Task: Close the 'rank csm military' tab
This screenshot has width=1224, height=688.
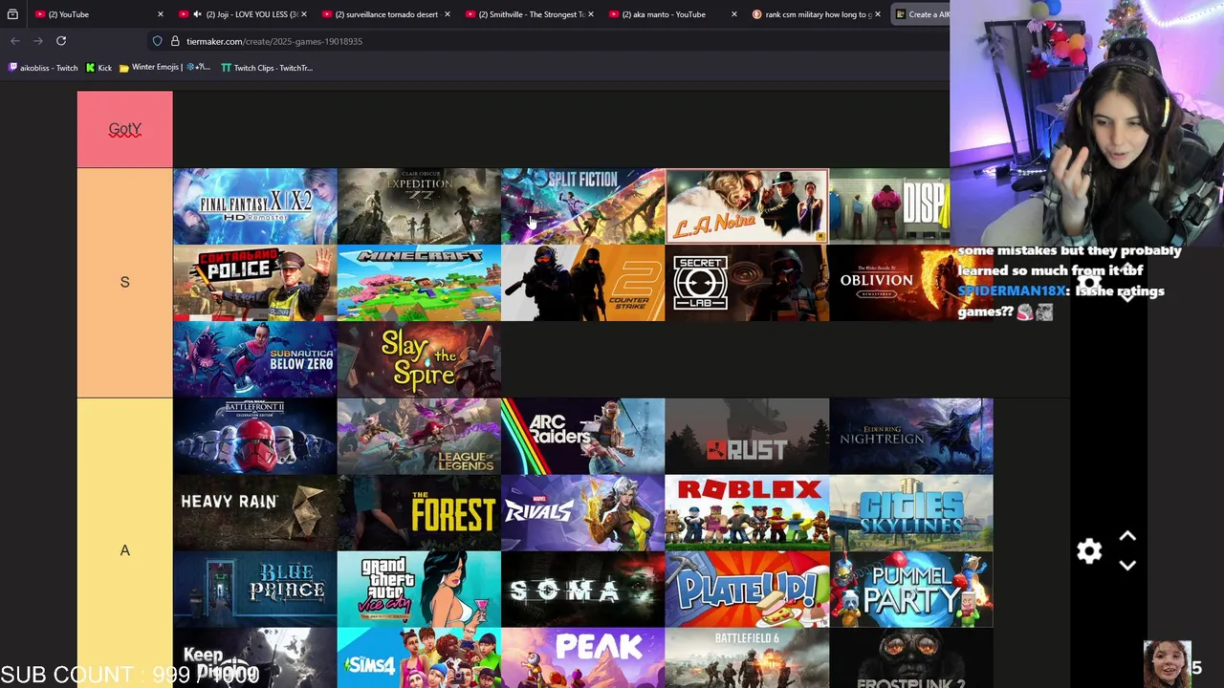Action: [x=877, y=14]
